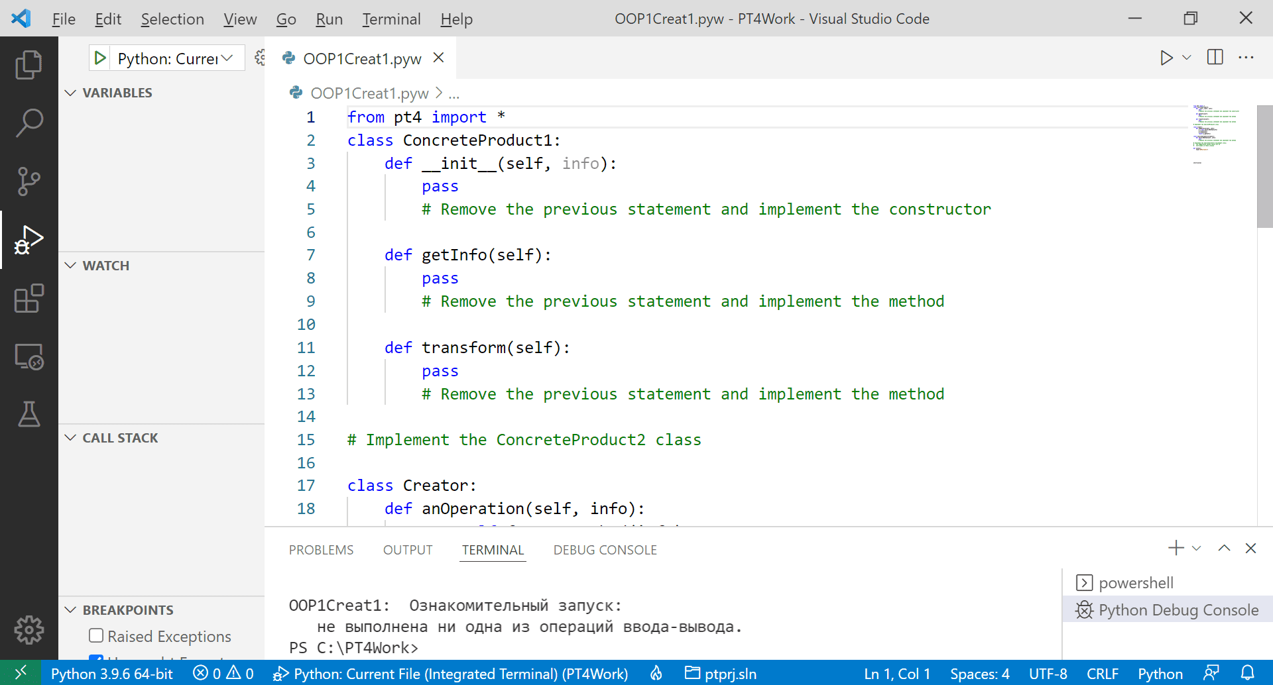Click the breadcrumb ellipsis after OOP1Creat1.pyw
Viewport: 1273px width, 685px height.
pyautogui.click(x=454, y=93)
